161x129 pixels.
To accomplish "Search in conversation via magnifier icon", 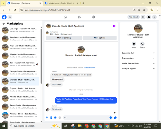I will pos(142,44).
